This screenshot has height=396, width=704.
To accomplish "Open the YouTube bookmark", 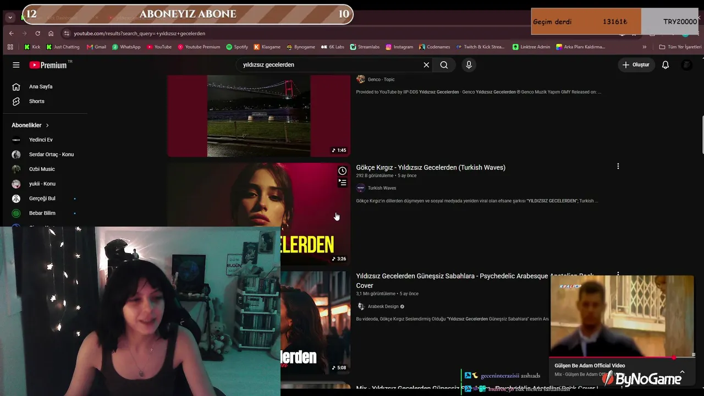I will [159, 47].
